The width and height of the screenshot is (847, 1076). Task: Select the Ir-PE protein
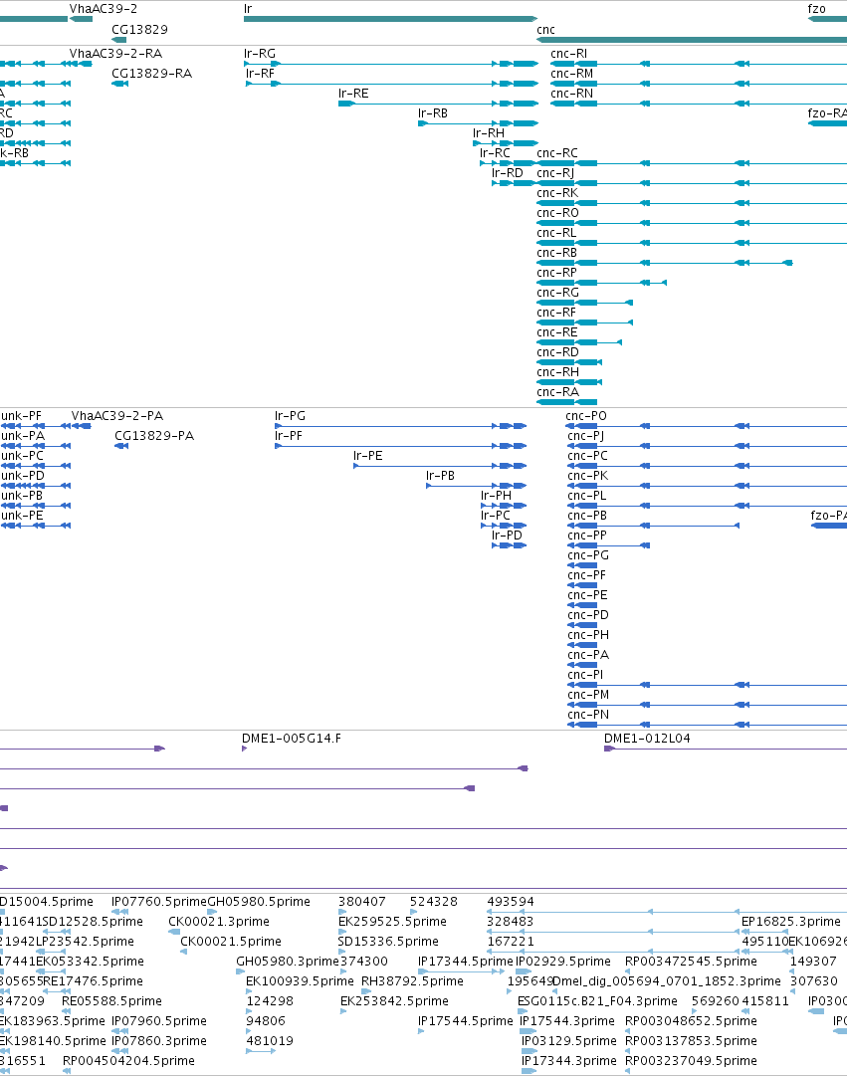tap(368, 456)
